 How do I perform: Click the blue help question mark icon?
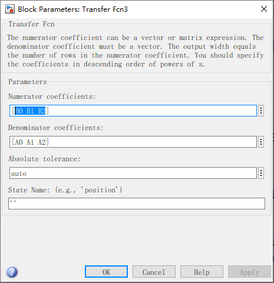point(12,272)
